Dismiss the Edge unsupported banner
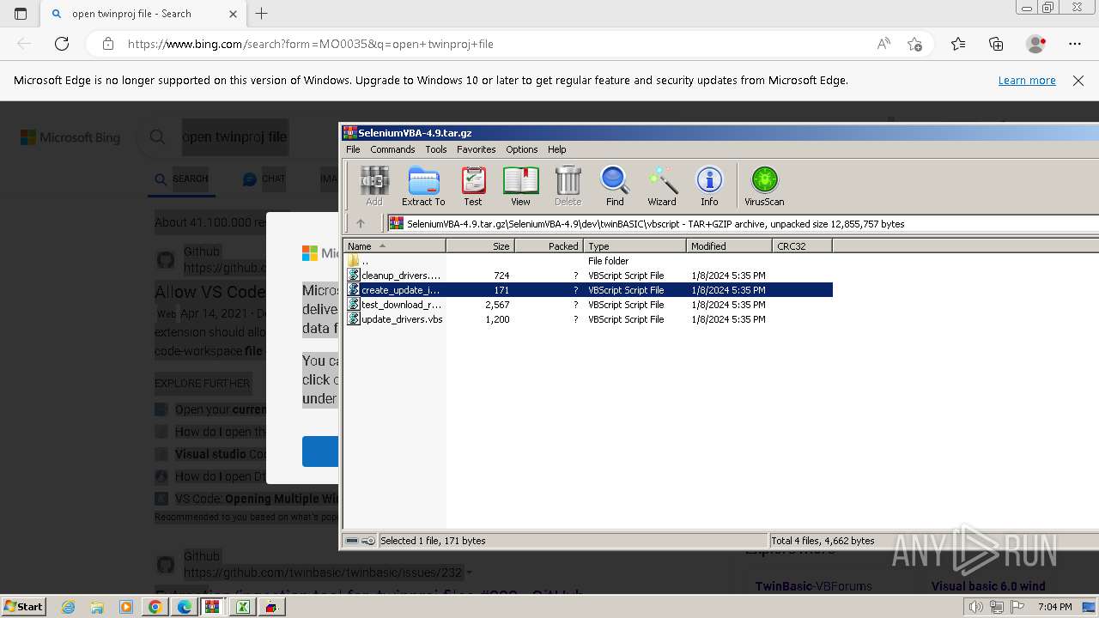Viewport: 1099px width, 618px height. 1078,80
